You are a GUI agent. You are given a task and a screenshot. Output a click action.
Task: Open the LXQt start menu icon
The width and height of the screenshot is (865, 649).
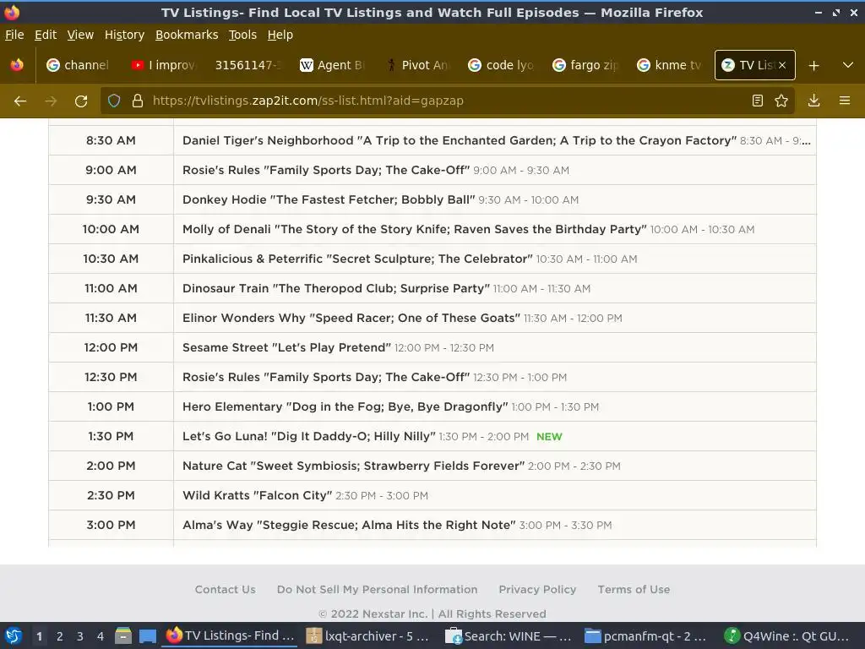[x=14, y=636]
